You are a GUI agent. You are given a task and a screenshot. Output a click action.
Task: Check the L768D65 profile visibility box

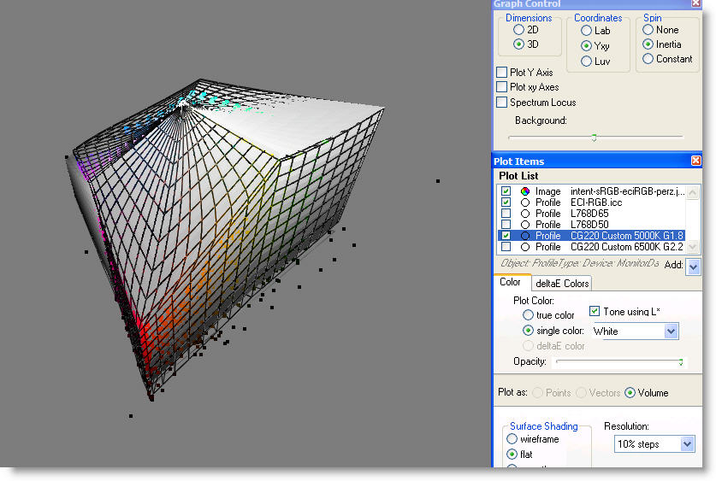click(506, 214)
